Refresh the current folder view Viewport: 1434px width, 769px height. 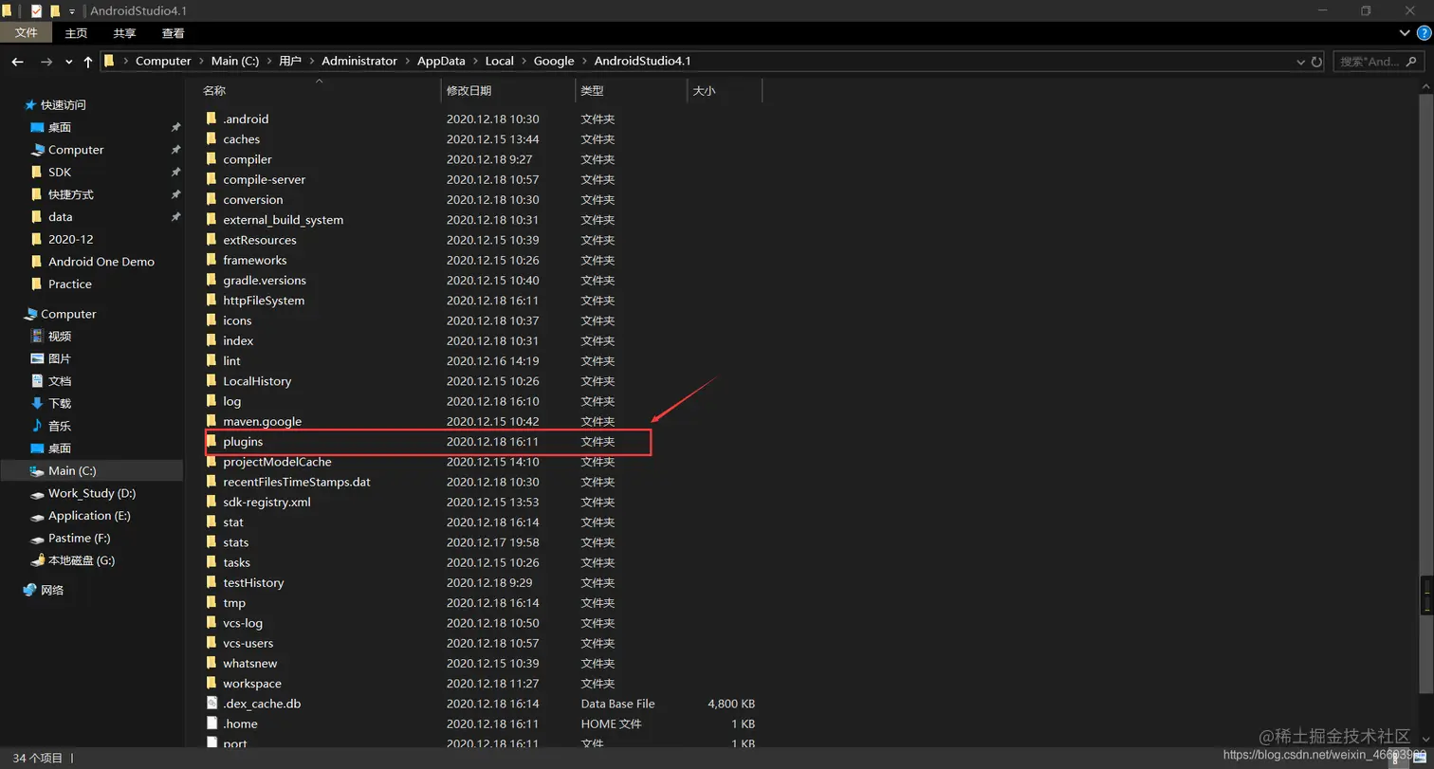point(1316,62)
